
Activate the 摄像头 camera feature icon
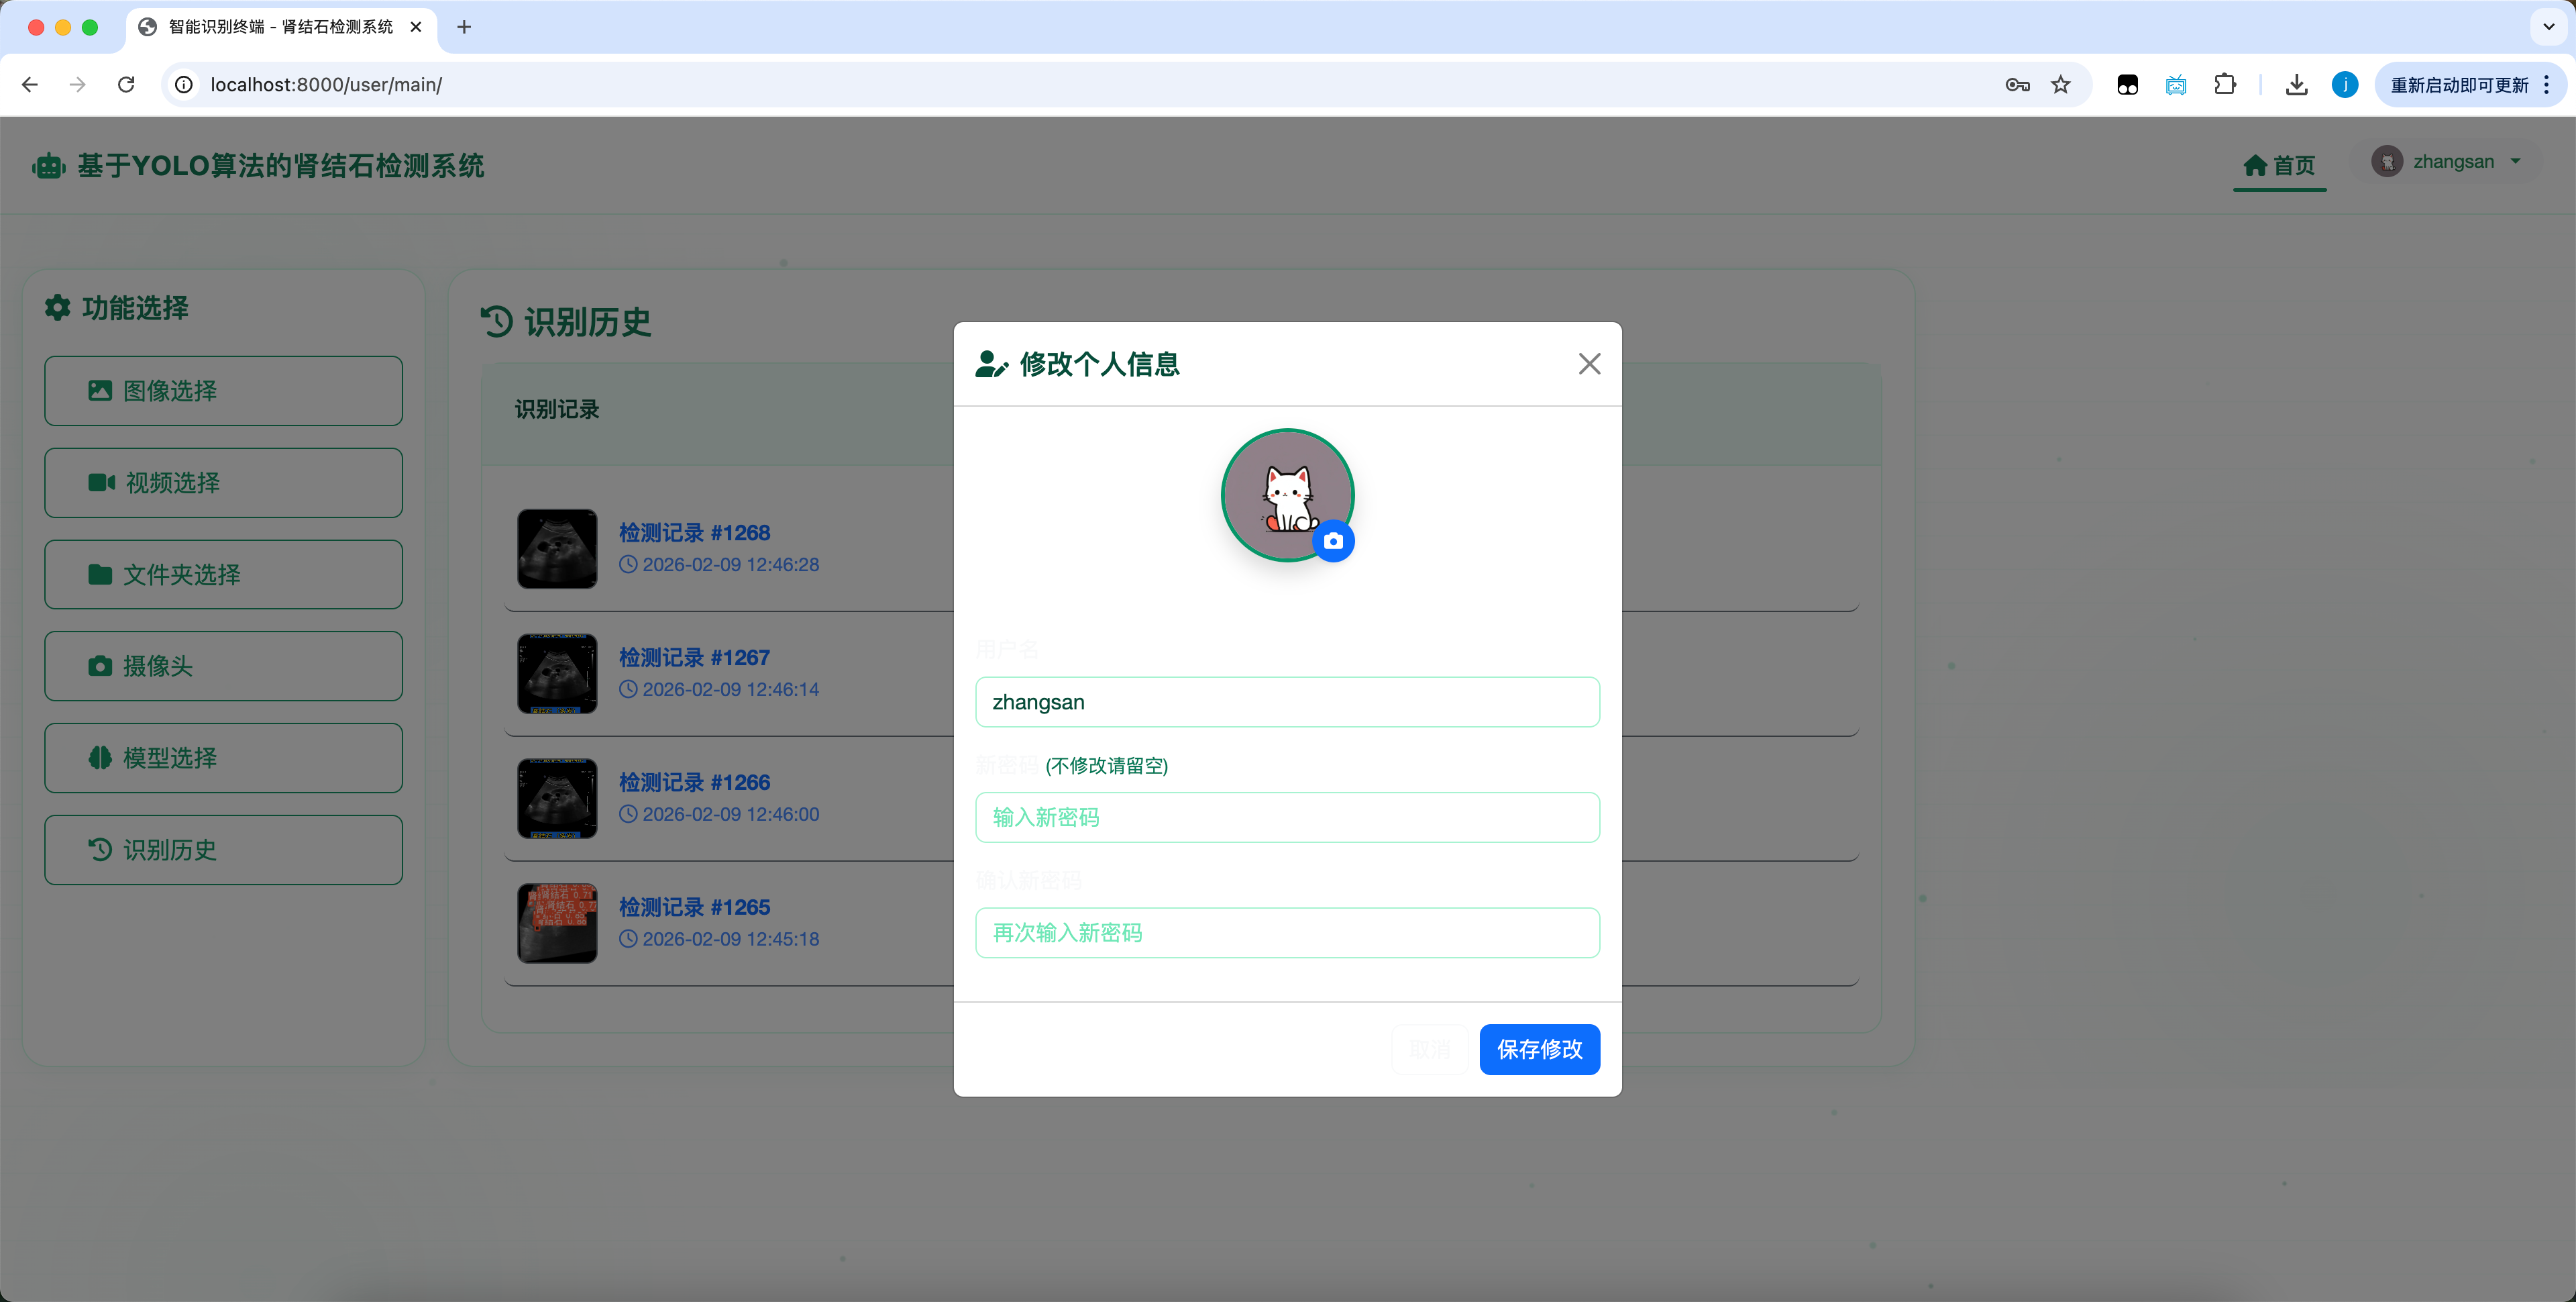pyautogui.click(x=100, y=666)
